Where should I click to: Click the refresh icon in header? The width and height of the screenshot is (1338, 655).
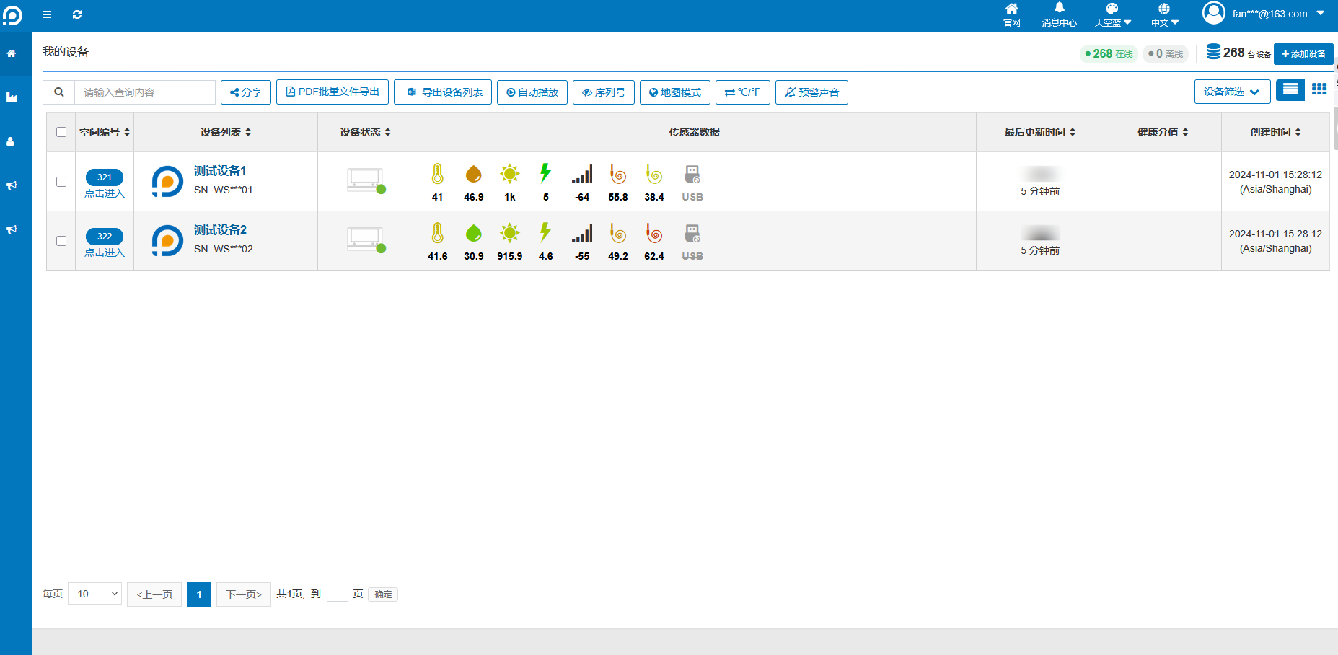(x=77, y=14)
